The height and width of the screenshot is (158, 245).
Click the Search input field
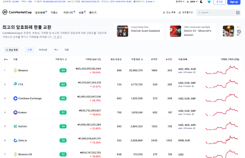click(x=219, y=12)
